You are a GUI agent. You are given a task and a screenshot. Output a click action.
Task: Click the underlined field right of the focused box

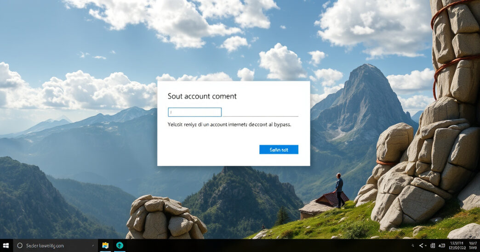pos(260,112)
